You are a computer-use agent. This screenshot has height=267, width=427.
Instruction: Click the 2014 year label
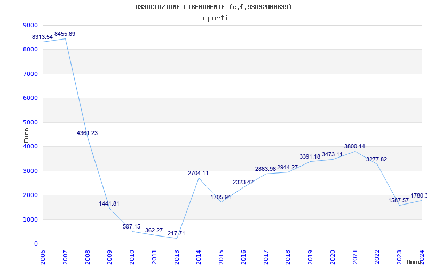[x=199, y=257]
